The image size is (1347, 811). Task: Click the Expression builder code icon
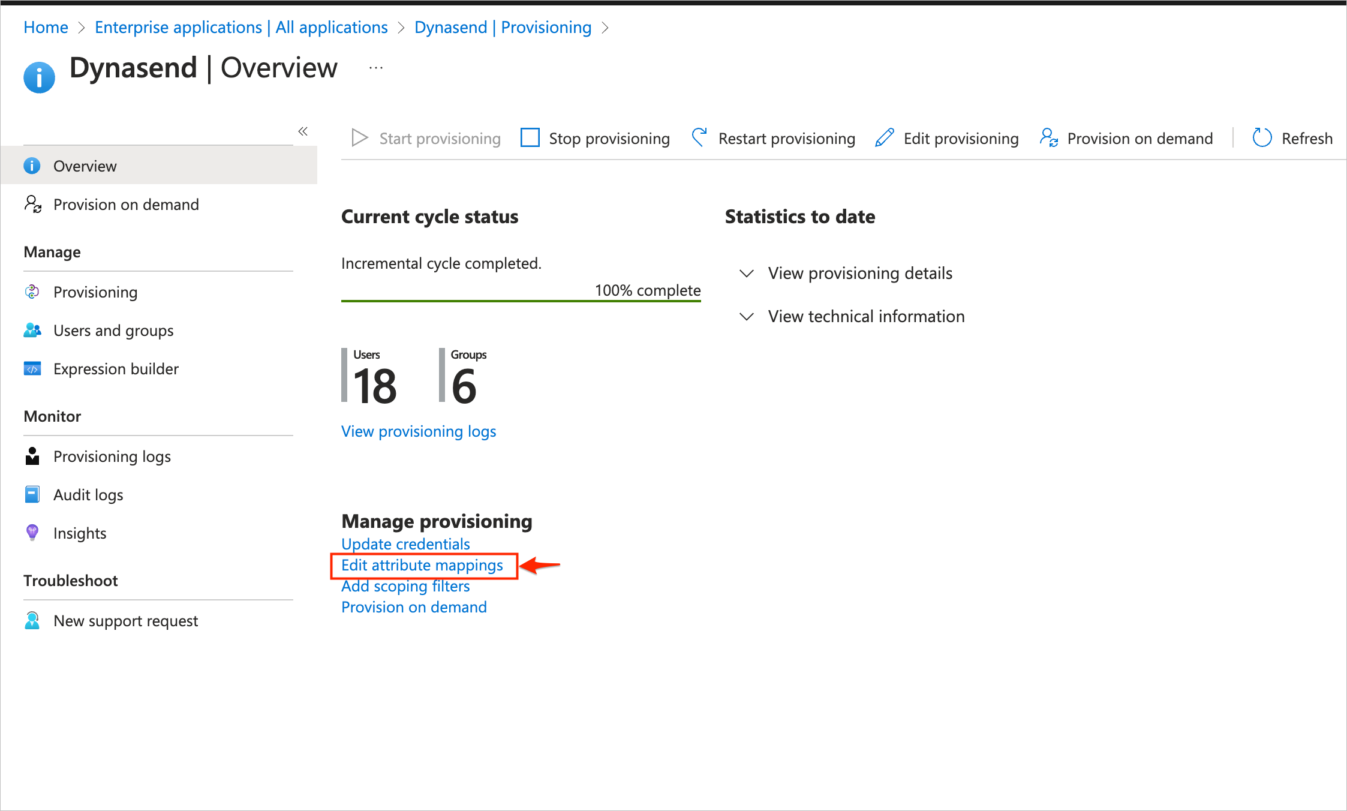click(32, 369)
